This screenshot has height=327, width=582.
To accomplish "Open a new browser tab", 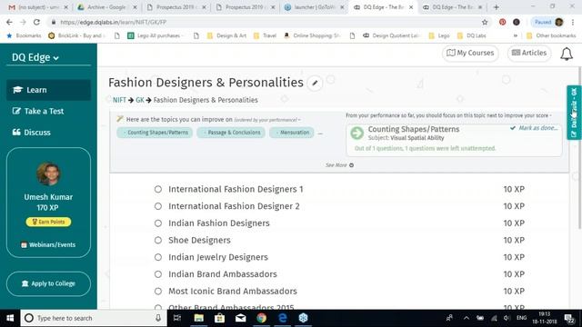I will pos(497,7).
